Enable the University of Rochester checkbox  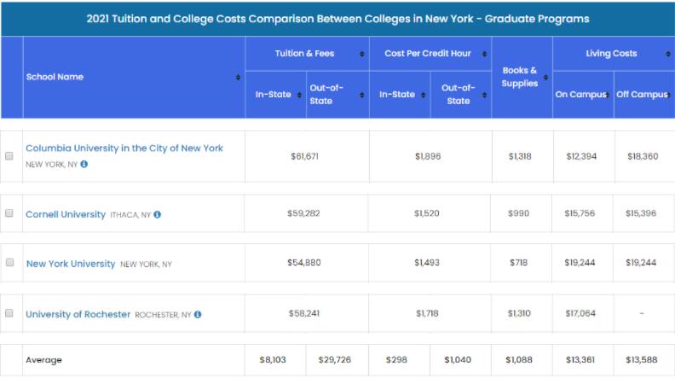pyautogui.click(x=9, y=313)
